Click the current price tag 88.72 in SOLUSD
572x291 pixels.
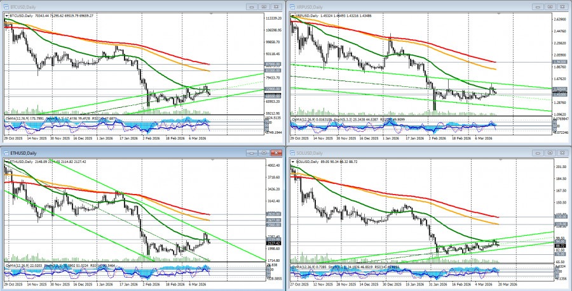point(560,246)
